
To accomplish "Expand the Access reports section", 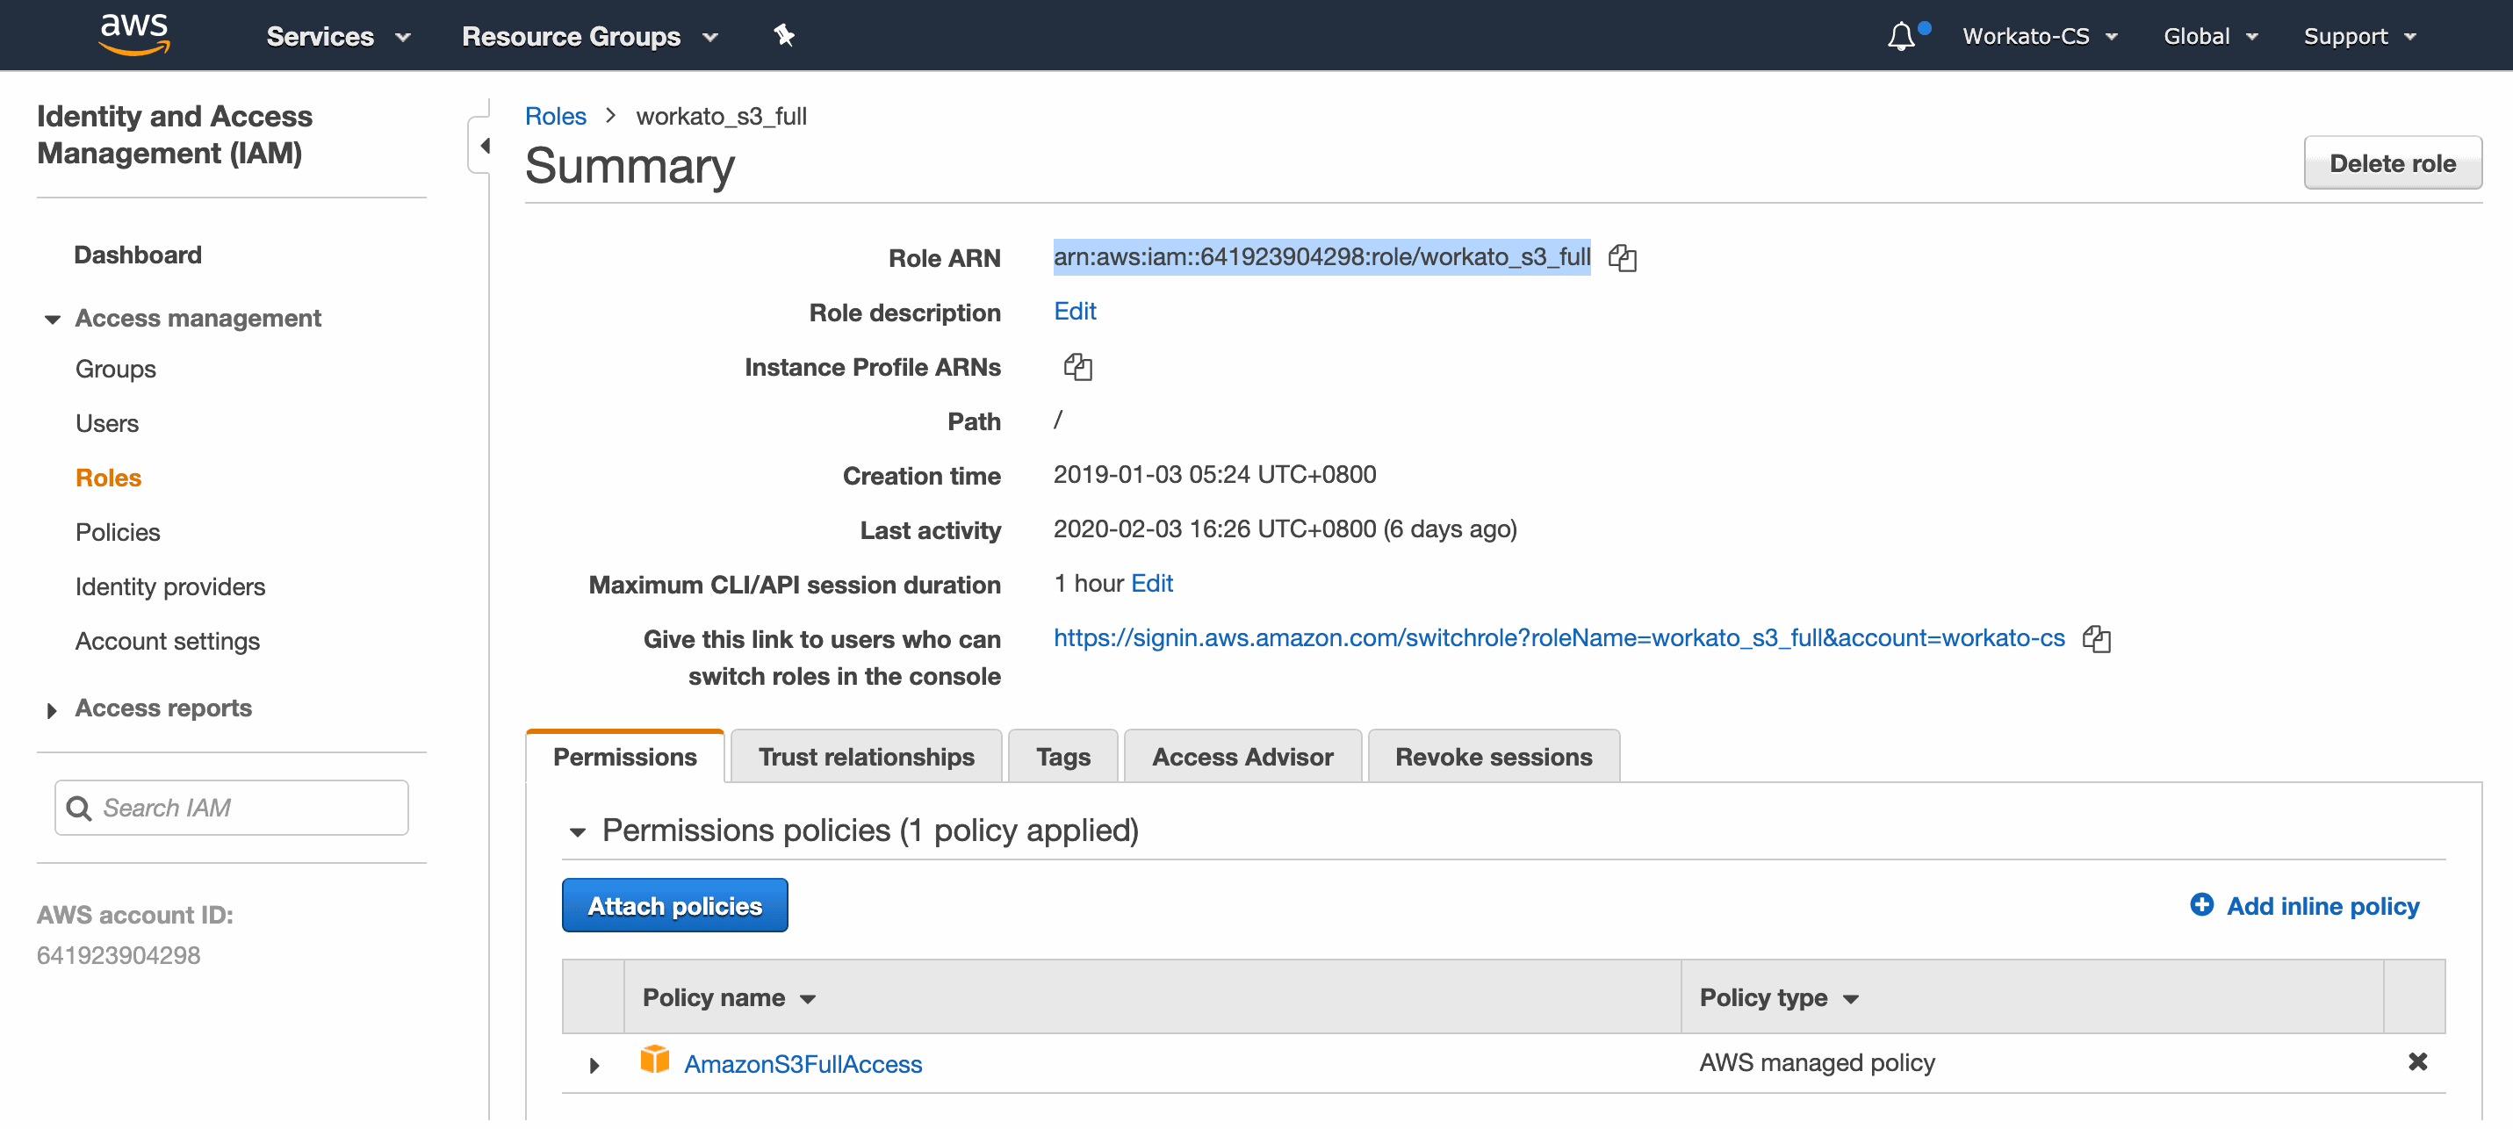I will pos(53,709).
